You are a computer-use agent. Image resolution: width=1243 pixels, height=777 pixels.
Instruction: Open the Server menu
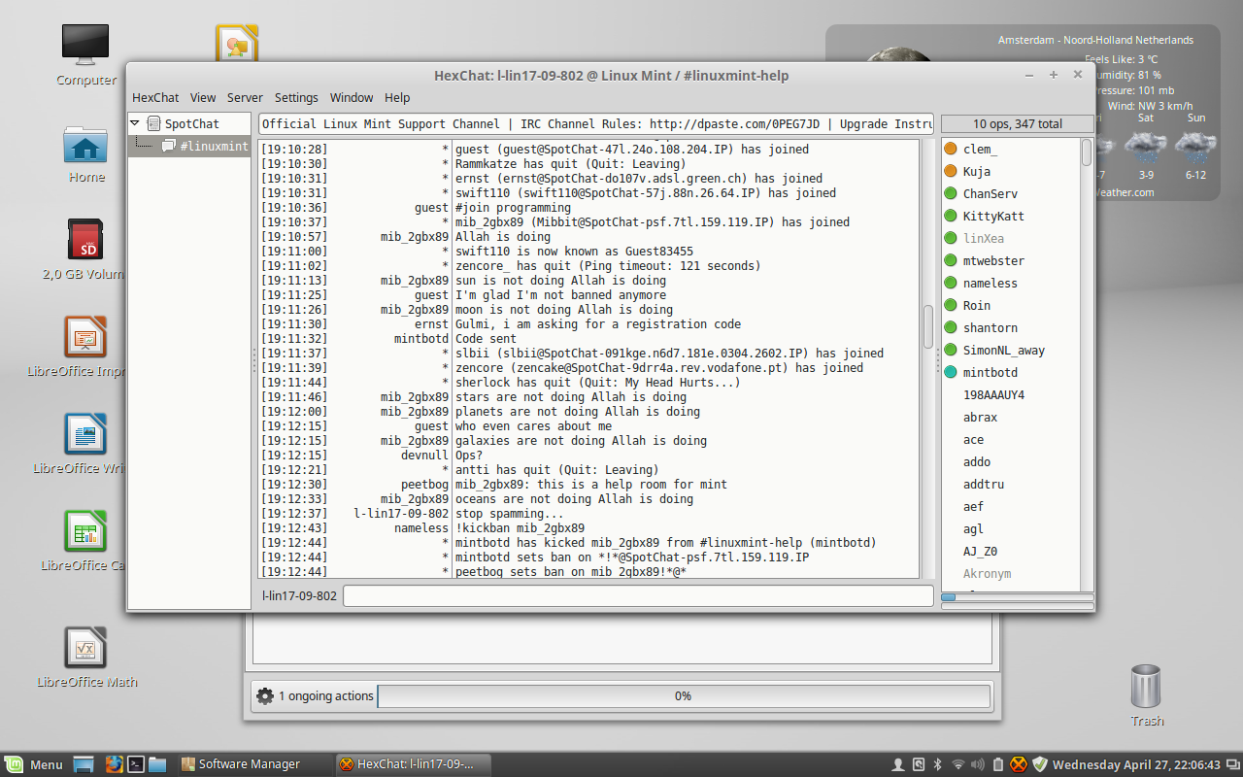point(245,97)
